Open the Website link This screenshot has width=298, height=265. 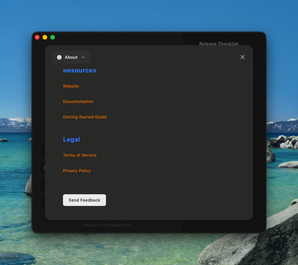pyautogui.click(x=71, y=86)
